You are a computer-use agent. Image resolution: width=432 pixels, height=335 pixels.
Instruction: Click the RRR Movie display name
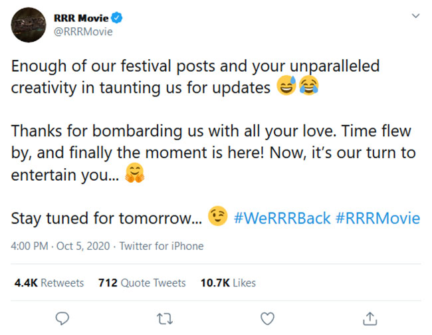click(x=80, y=18)
